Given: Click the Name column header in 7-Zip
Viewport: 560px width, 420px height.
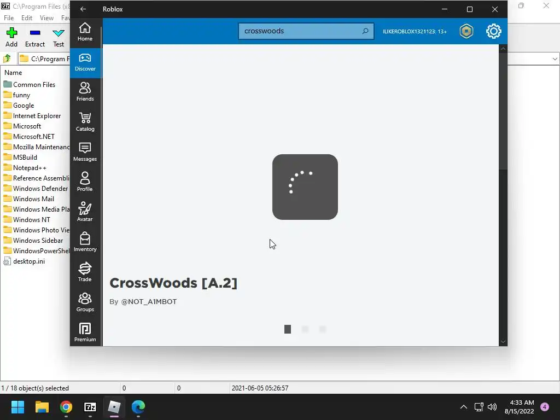Looking at the screenshot, I should 13,73.
